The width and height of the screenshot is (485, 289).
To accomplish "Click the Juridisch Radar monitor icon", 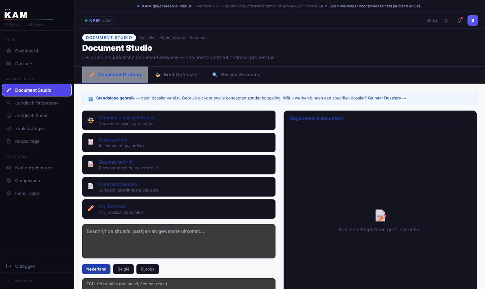I will coord(9,116).
